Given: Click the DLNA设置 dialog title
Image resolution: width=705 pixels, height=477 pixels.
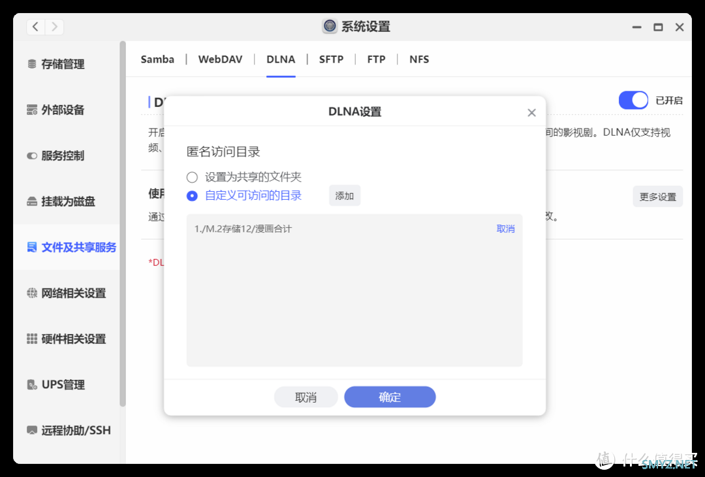Looking at the screenshot, I should pos(354,112).
